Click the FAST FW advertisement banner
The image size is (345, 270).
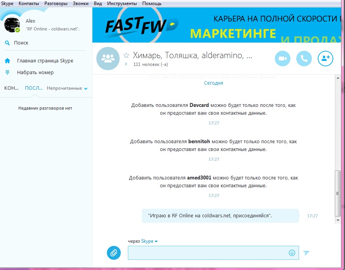click(x=216, y=25)
